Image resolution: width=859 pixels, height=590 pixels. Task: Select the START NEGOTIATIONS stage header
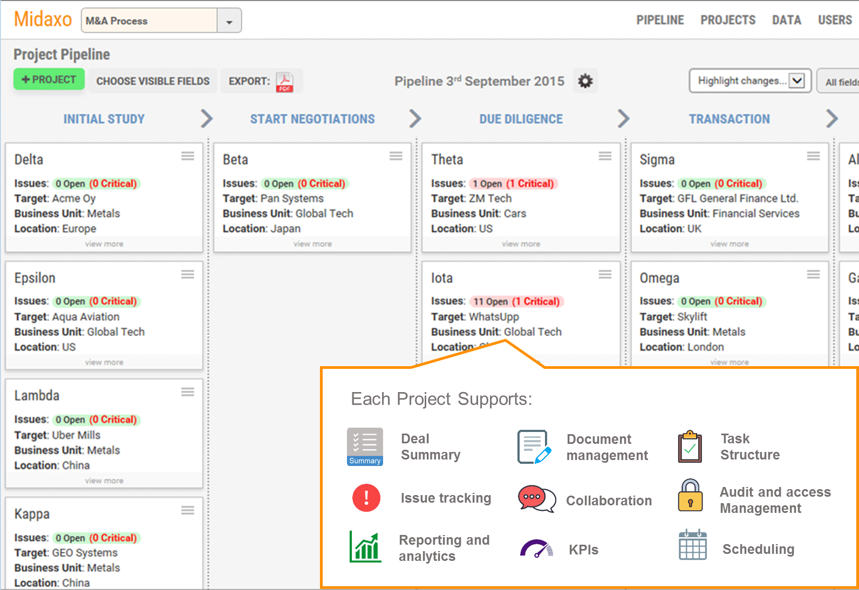point(312,119)
